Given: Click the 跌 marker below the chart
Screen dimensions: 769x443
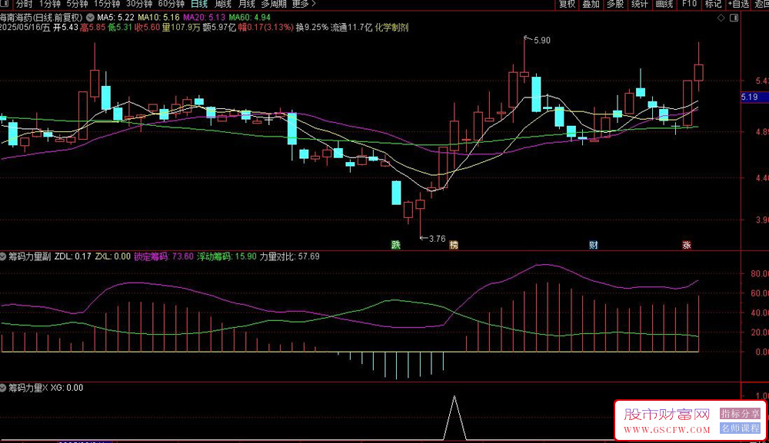Looking at the screenshot, I should 396,245.
